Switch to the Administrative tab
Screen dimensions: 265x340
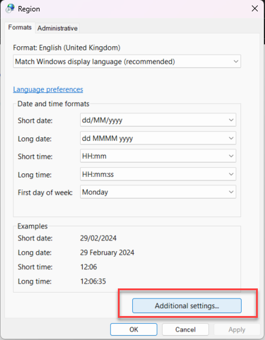coord(57,28)
